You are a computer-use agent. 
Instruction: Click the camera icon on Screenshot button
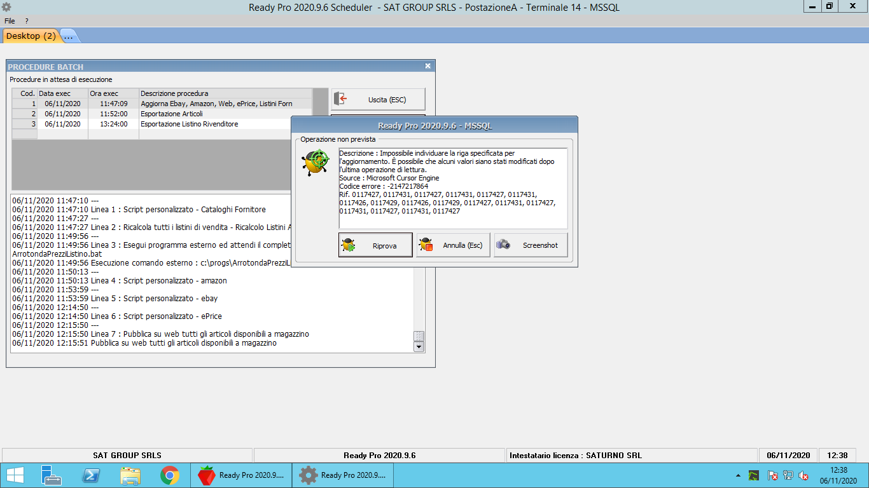pyautogui.click(x=503, y=245)
